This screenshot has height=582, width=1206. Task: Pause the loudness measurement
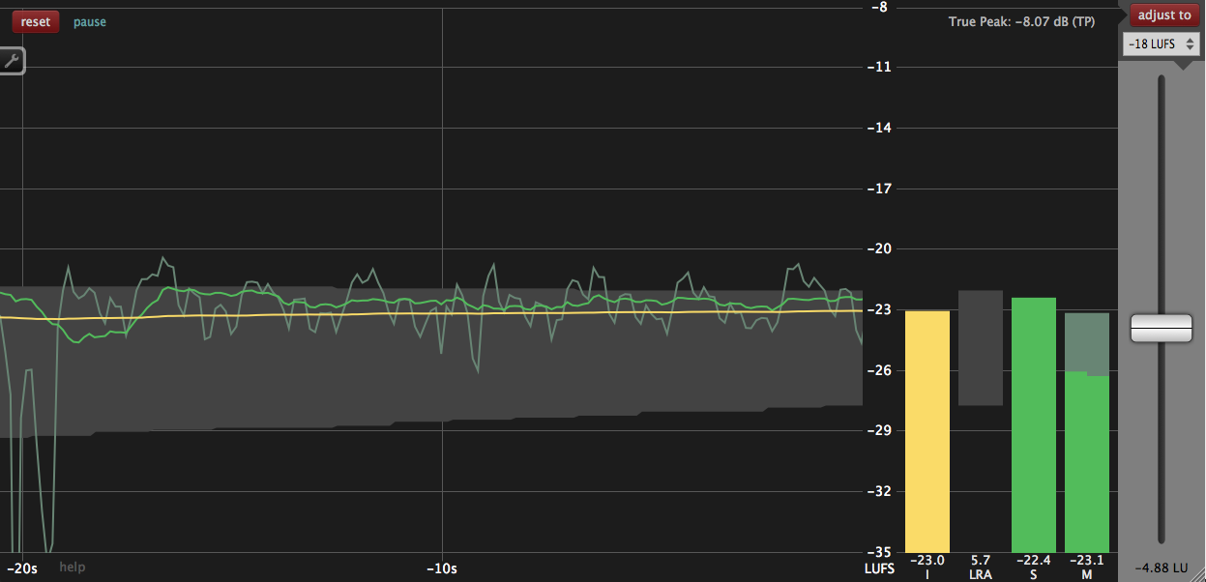89,20
